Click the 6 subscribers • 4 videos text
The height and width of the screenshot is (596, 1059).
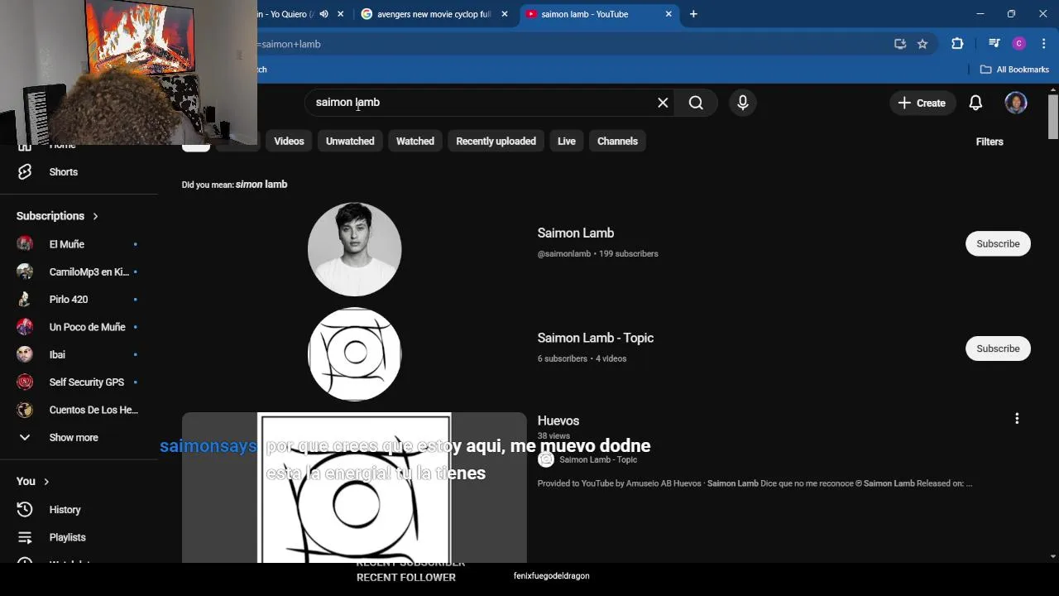582,358
